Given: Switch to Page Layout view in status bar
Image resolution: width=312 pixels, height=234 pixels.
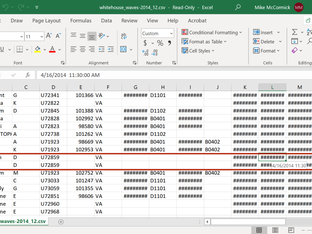Looking at the screenshot, I should tap(275, 230).
